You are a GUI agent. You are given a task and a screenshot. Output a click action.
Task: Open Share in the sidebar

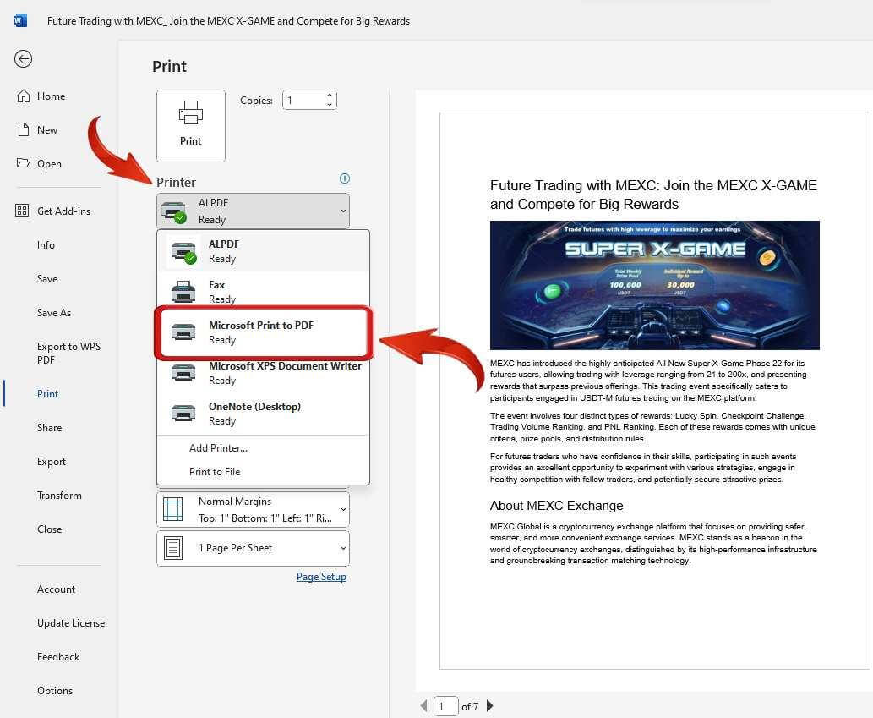point(50,428)
